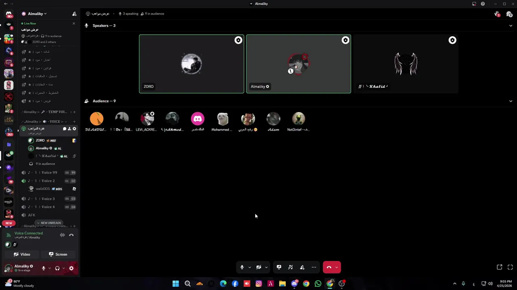Turn on camera with the Video button
This screenshot has width=517, height=290.
[22, 254]
